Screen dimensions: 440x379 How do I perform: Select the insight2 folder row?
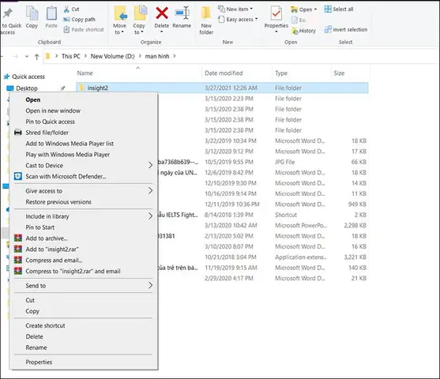pyautogui.click(x=222, y=88)
